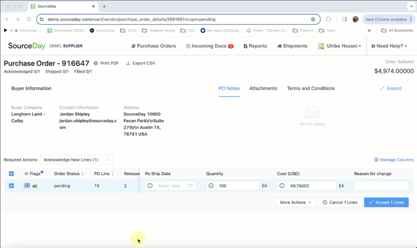The image size is (417, 248).
Task: Click the pending order status cell
Action: [x=62, y=185]
